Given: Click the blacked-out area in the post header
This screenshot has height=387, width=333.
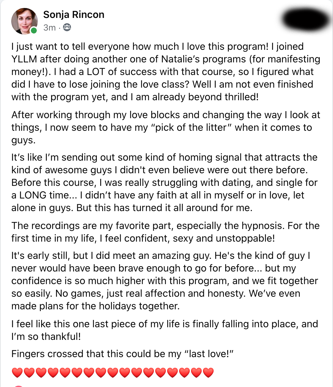Looking at the screenshot, I should click(x=304, y=19).
